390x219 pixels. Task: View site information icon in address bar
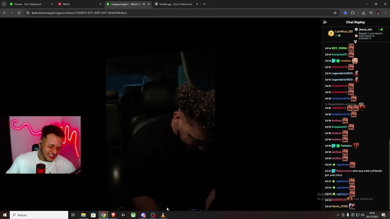pyautogui.click(x=28, y=13)
